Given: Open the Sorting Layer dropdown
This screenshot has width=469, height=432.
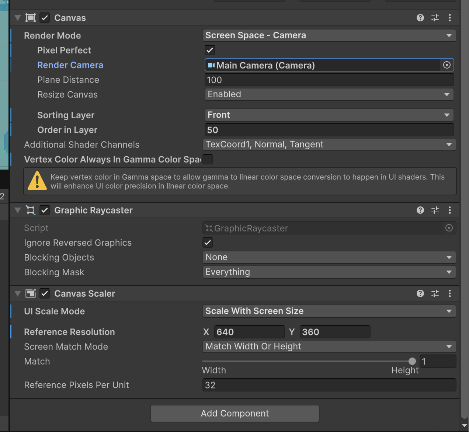Looking at the screenshot, I should pos(329,115).
